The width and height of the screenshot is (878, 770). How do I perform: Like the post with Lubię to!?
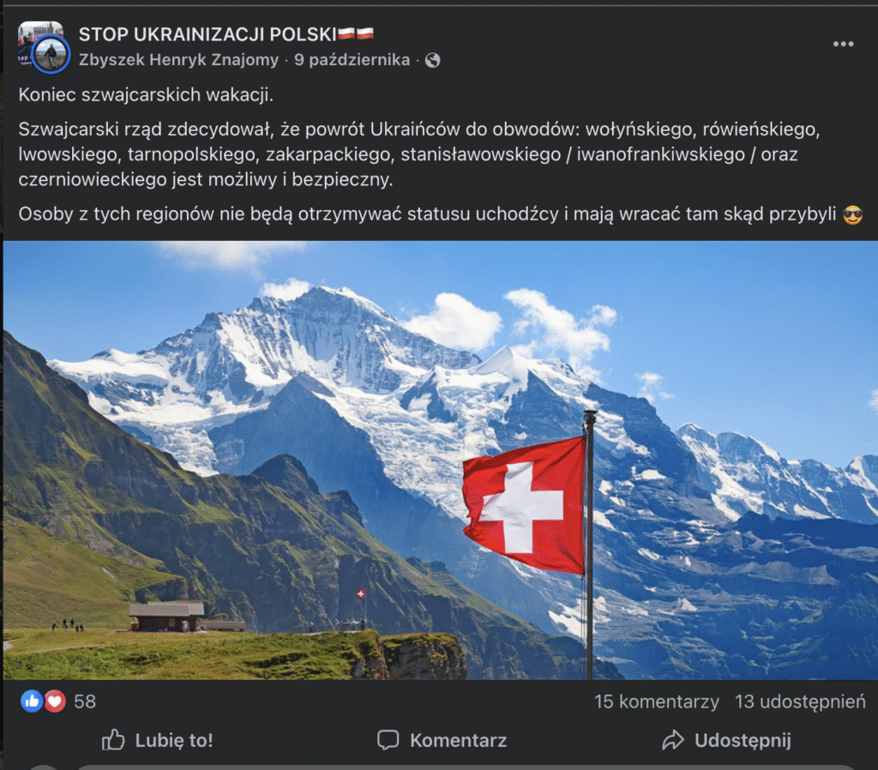[158, 740]
